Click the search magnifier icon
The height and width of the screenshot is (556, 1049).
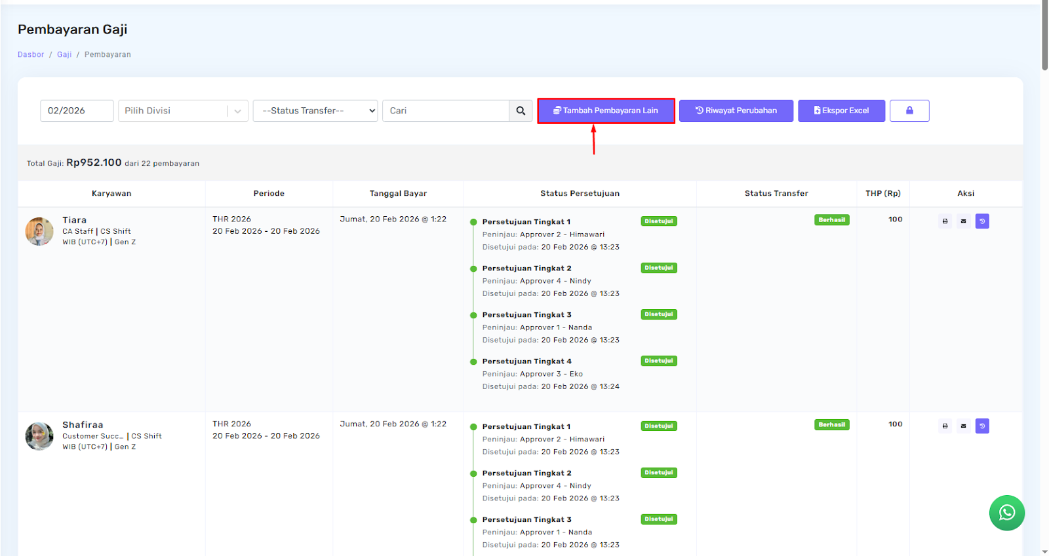coord(521,111)
